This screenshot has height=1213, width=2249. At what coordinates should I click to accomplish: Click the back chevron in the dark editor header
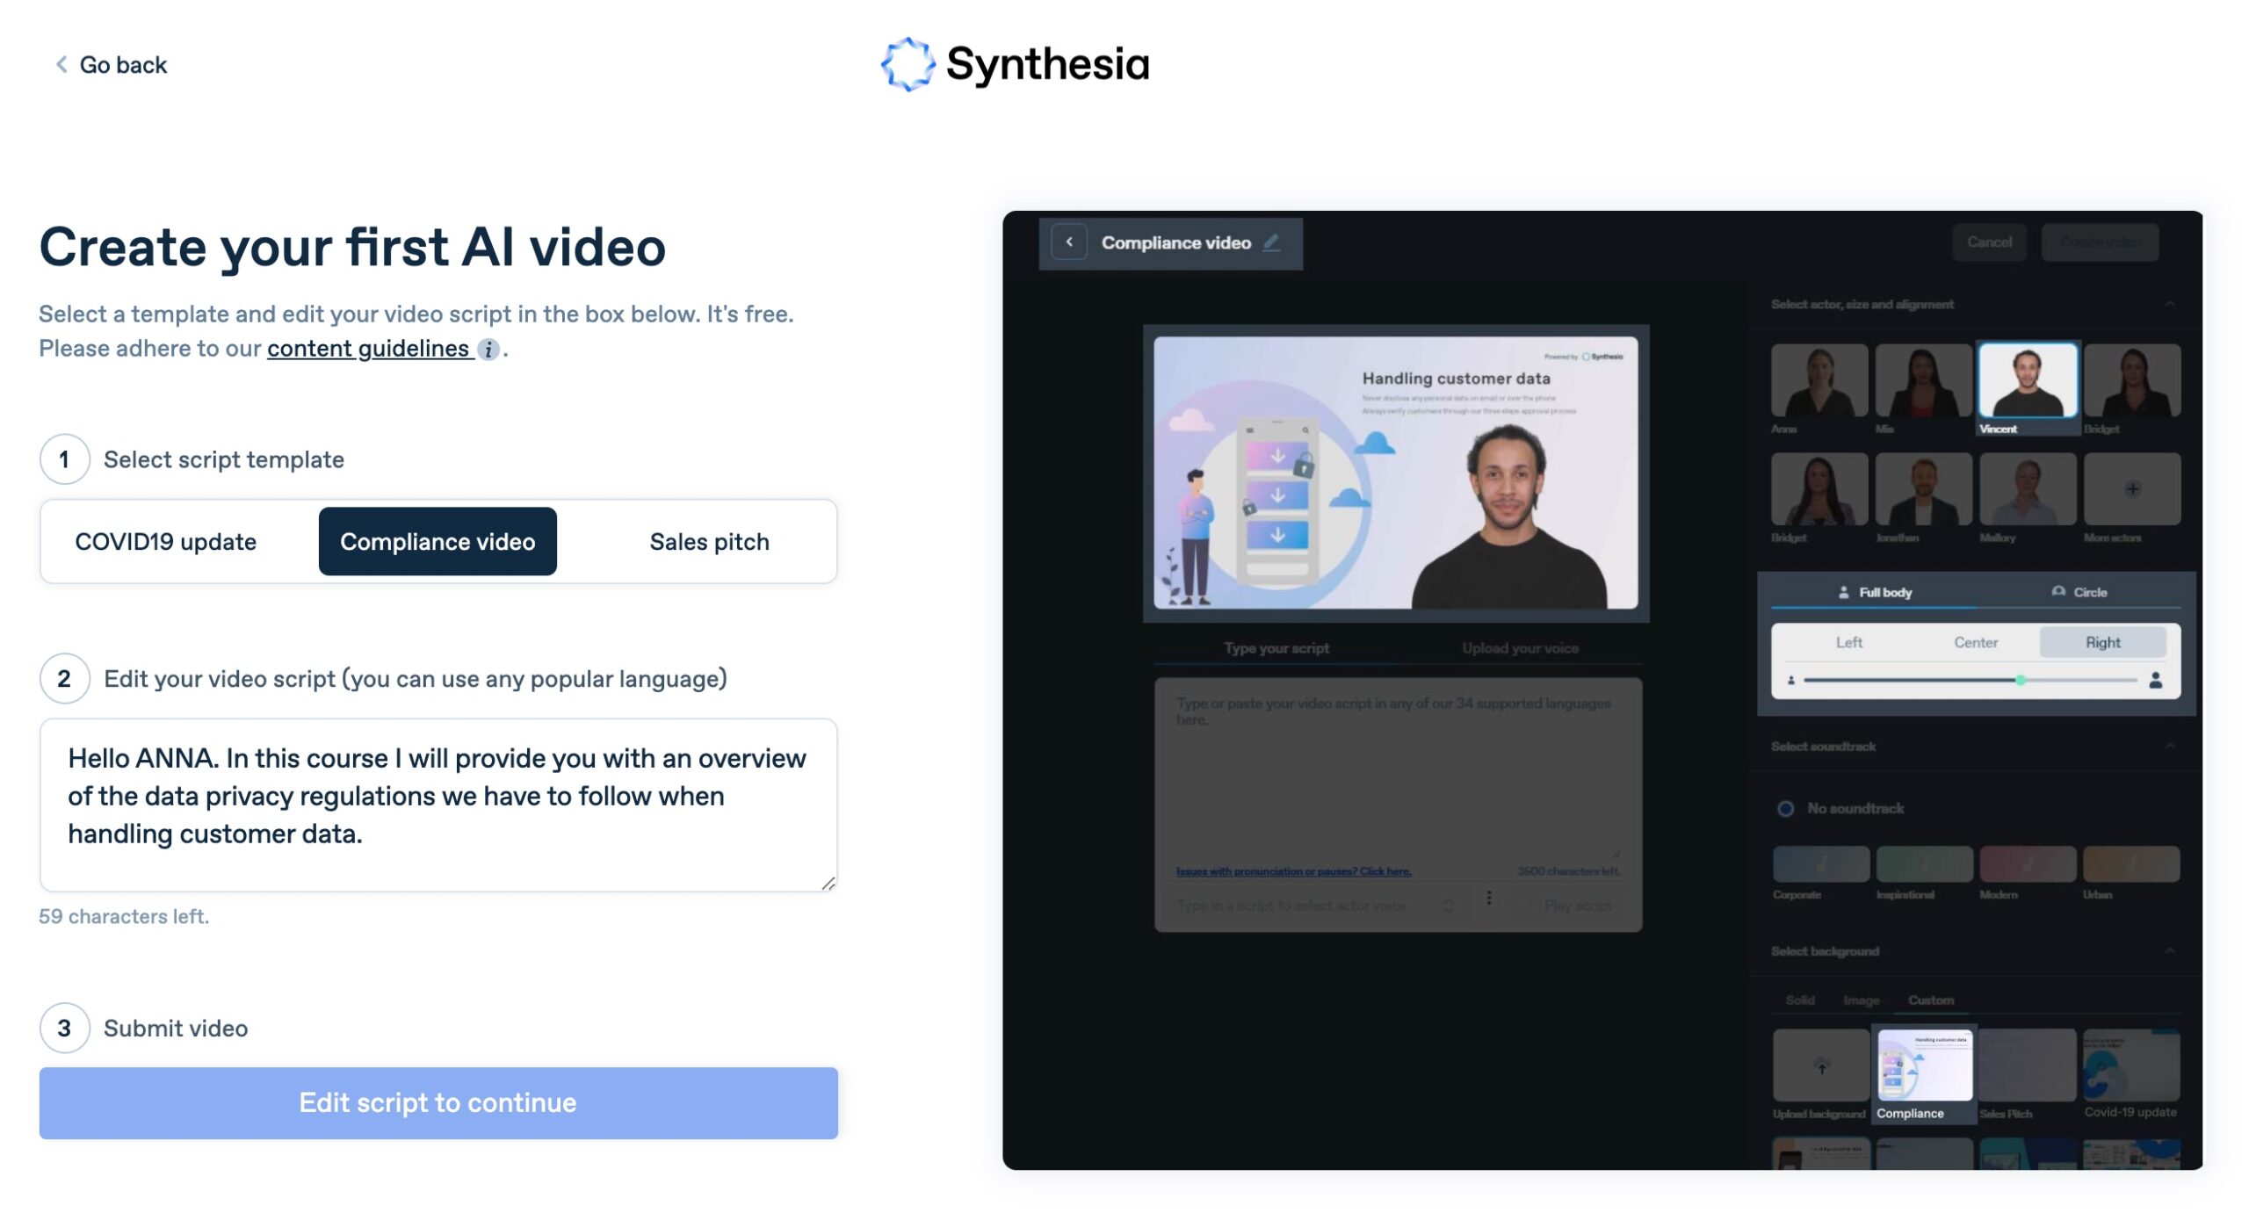[x=1069, y=242]
